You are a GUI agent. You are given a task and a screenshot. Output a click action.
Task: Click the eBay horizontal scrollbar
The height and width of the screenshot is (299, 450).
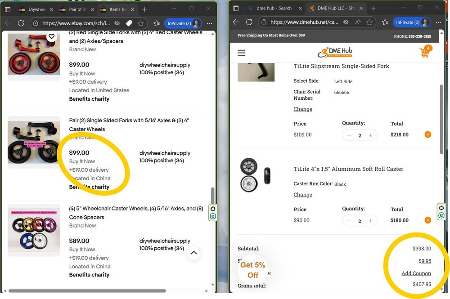pyautogui.click(x=87, y=291)
